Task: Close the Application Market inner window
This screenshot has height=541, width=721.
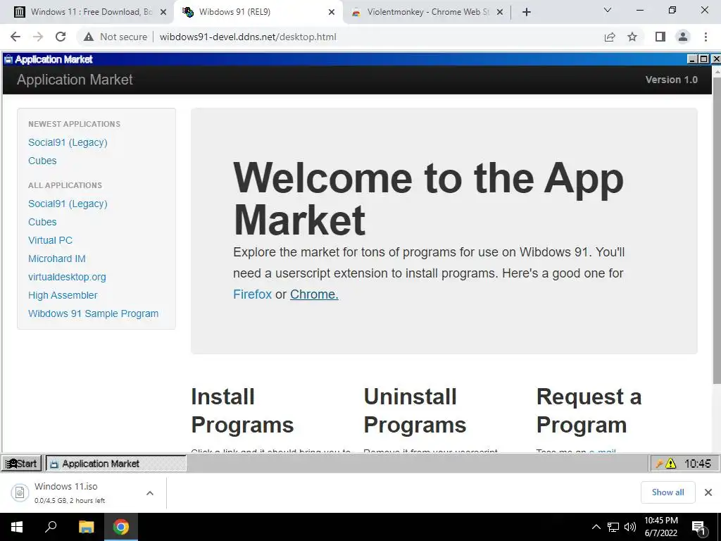Action: click(x=716, y=59)
